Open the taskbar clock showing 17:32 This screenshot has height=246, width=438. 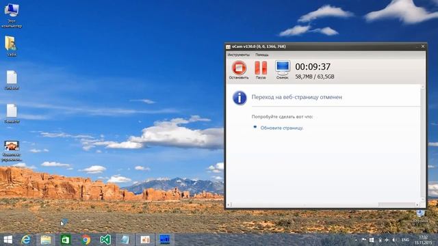424,240
